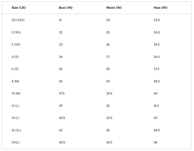Select the 0 (XS) size cell
This screenshot has width=194, height=151.
[x=16, y=32]
